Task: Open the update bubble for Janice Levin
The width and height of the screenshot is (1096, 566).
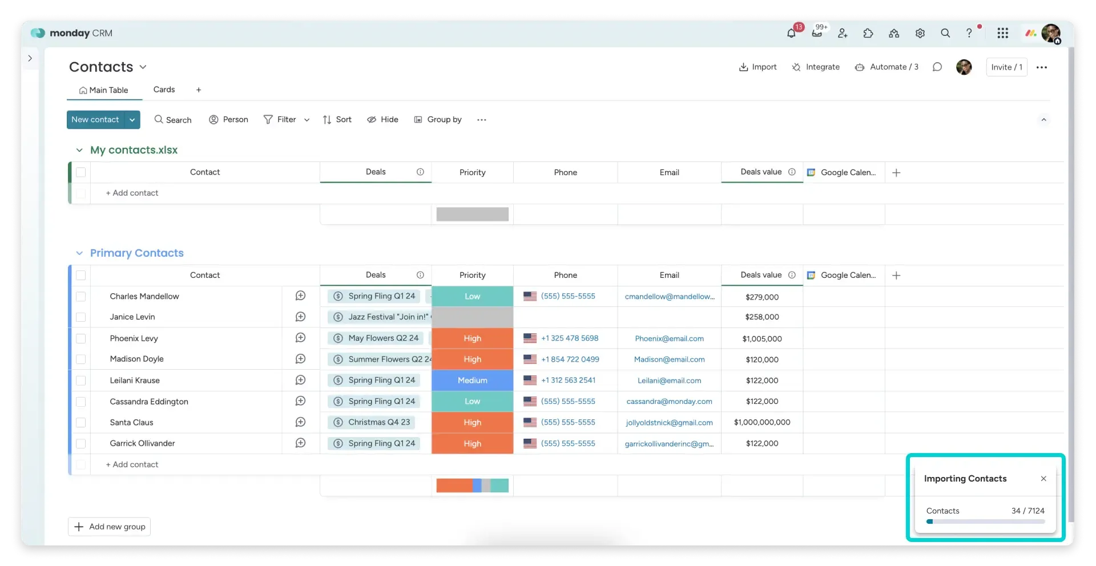Action: pyautogui.click(x=300, y=317)
